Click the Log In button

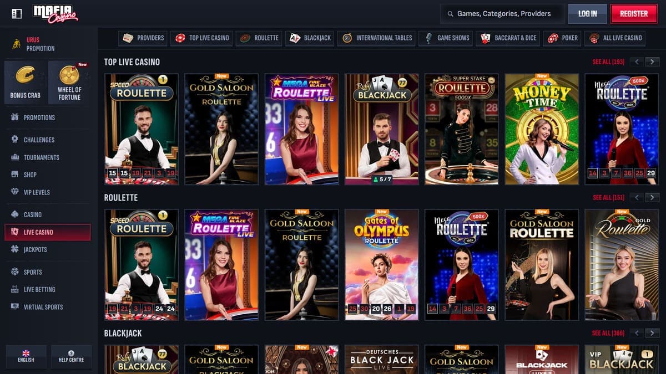(x=588, y=14)
